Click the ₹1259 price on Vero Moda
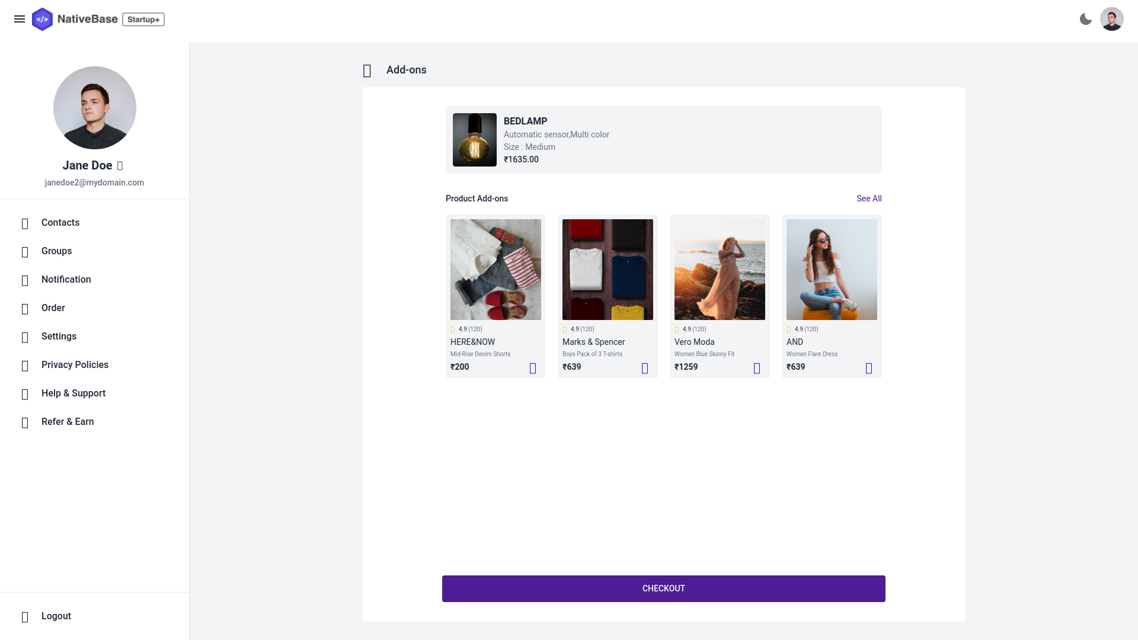Viewport: 1138px width, 640px height. click(x=686, y=367)
